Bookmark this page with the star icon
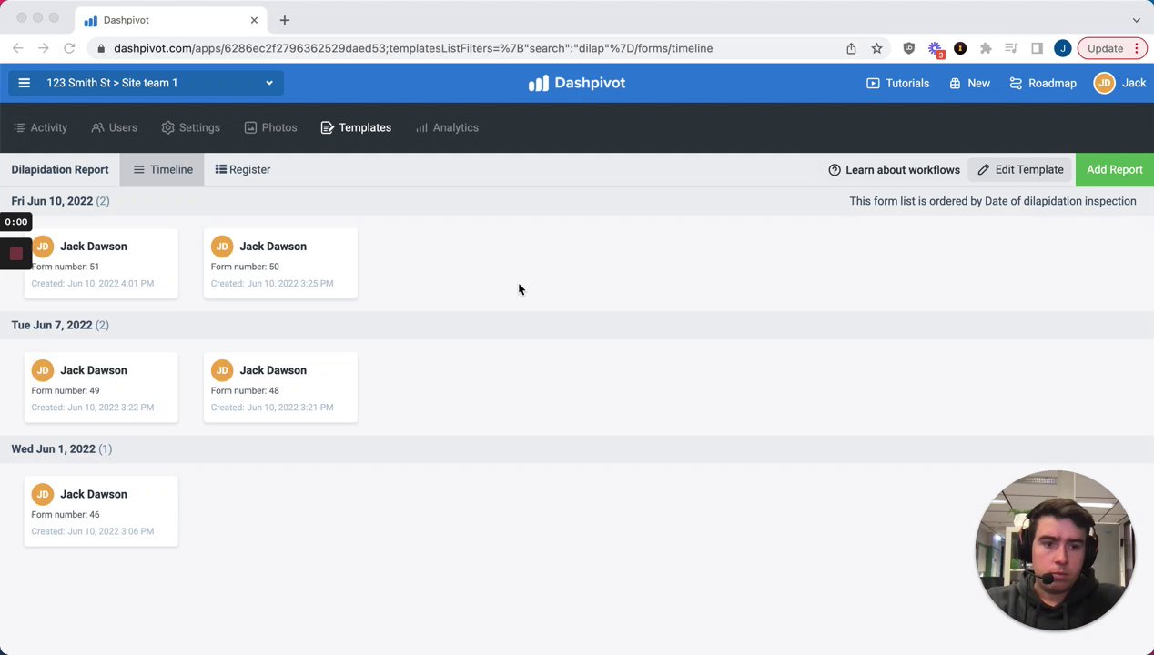This screenshot has width=1154, height=655. coord(876,48)
